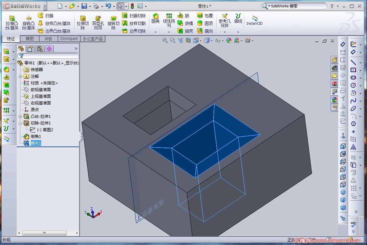Open the 异型孔向导 hole wizard

pos(98,23)
